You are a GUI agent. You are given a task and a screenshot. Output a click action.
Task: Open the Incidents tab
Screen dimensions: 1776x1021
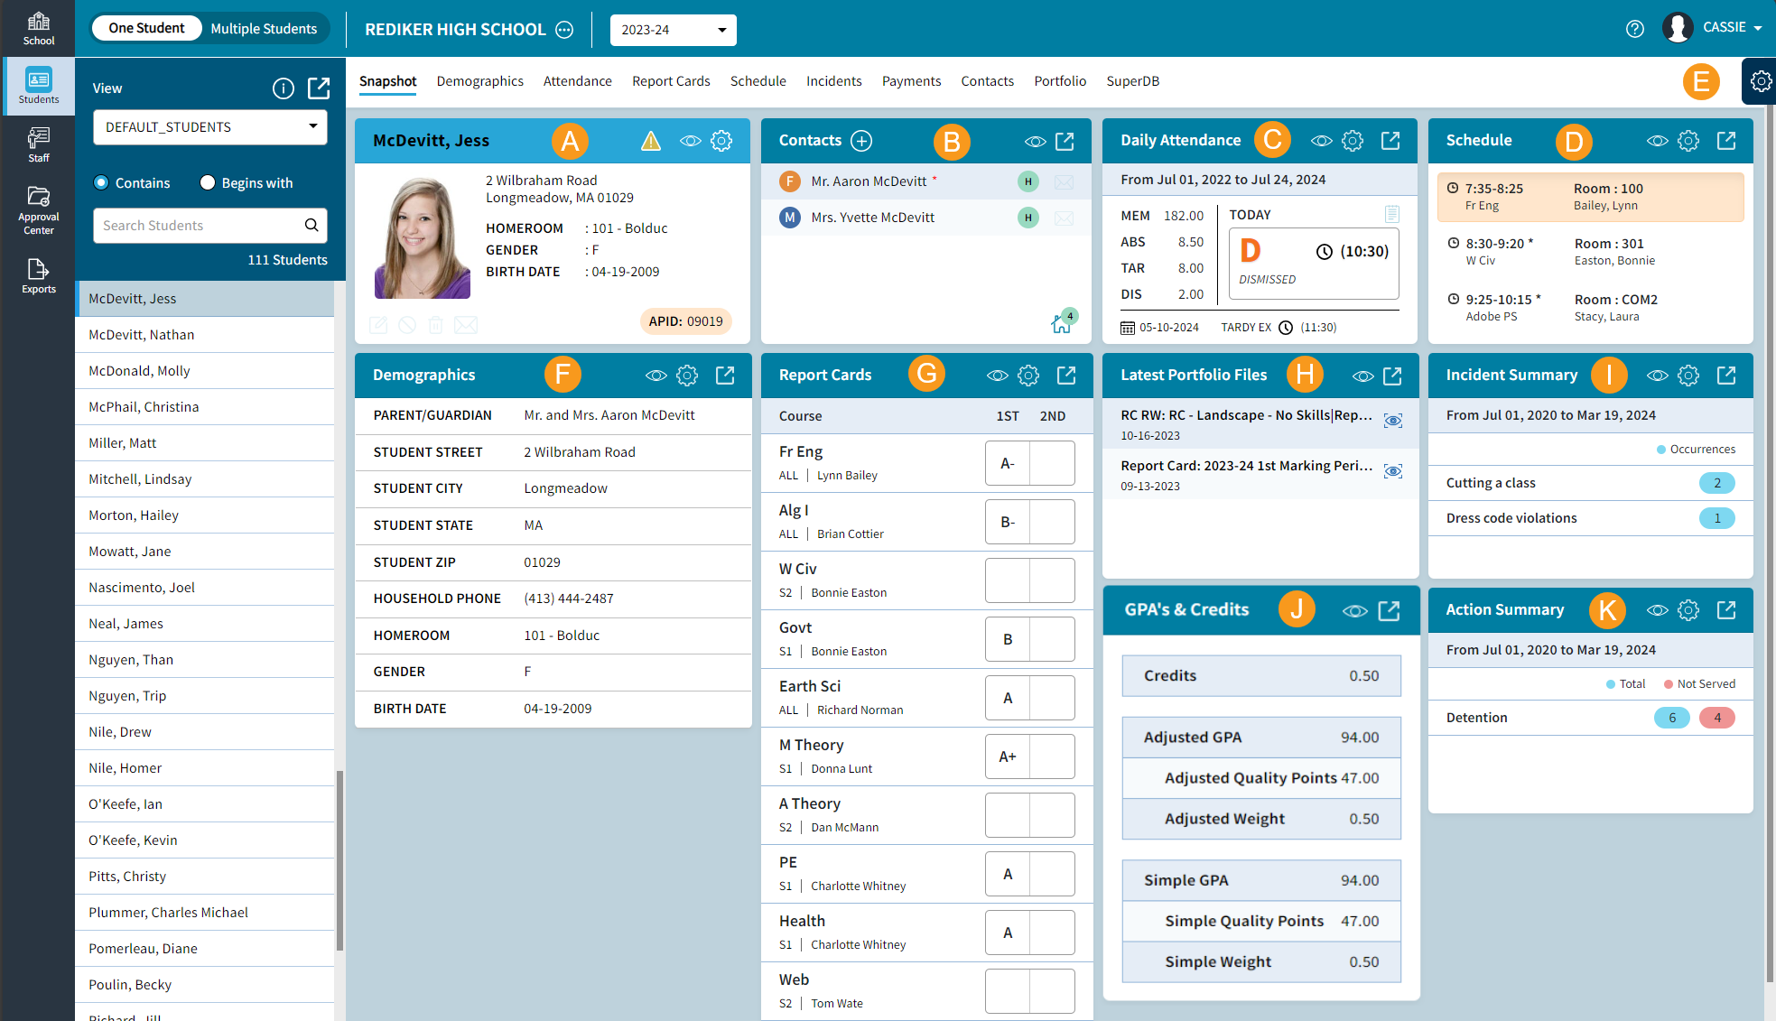point(833,81)
